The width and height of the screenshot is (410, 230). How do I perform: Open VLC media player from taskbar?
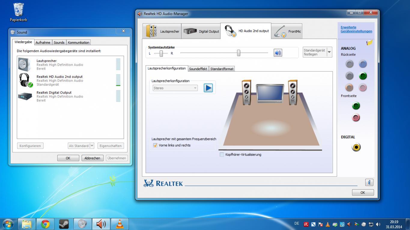pyautogui.click(x=120, y=224)
